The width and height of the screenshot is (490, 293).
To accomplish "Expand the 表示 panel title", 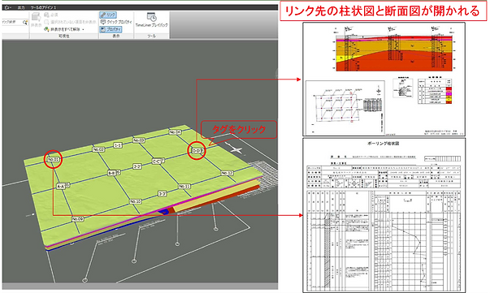I will coord(116,37).
